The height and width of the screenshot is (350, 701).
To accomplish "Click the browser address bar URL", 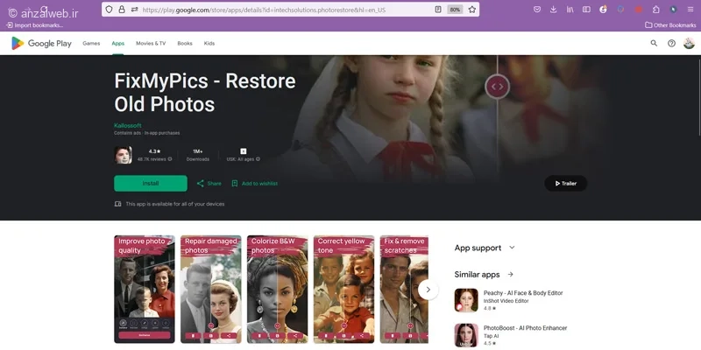I will tap(264, 10).
